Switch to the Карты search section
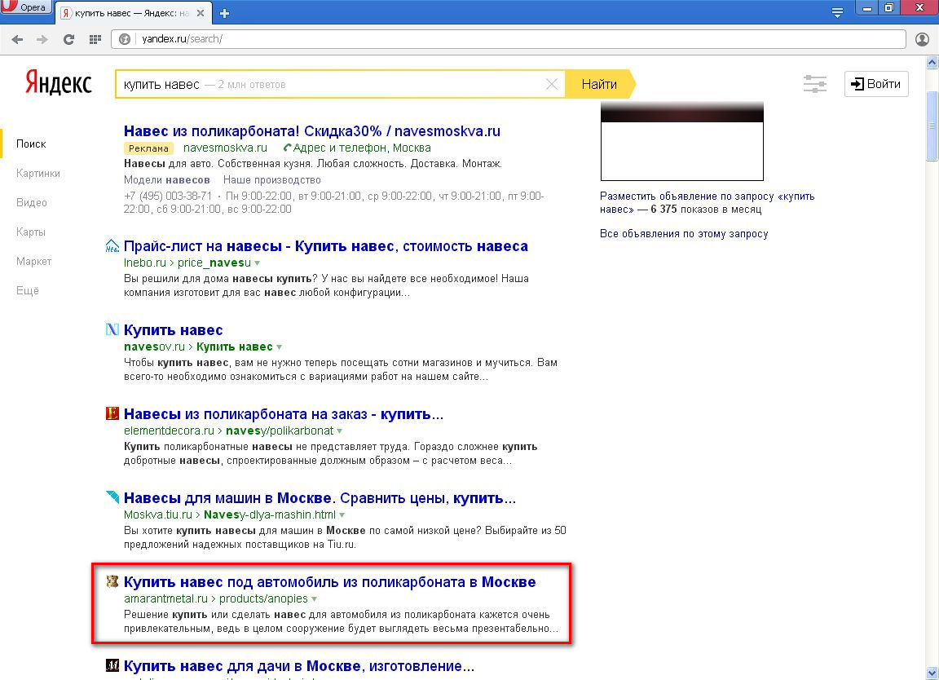 click(31, 232)
